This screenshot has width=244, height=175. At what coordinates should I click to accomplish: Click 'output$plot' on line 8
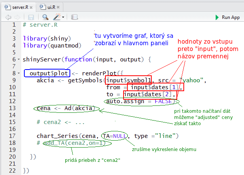(x=49, y=73)
